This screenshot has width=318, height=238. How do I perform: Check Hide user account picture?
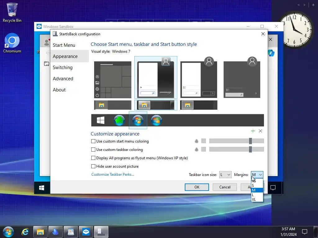click(115, 166)
